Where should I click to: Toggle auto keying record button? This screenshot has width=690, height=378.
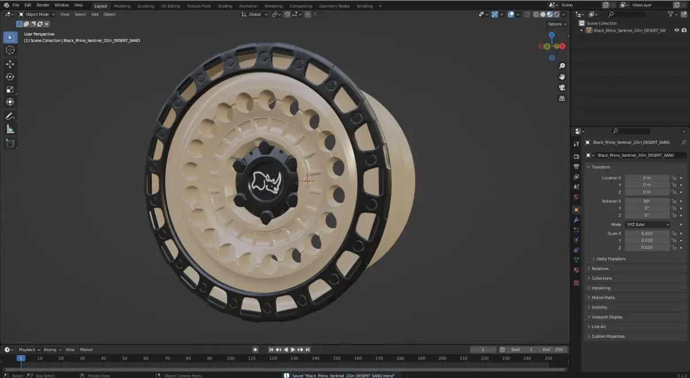(255, 349)
